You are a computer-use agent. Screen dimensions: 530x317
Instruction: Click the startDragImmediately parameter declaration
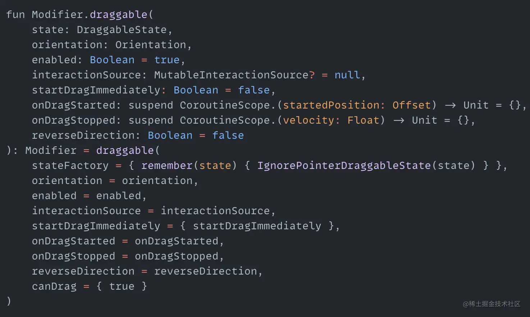click(x=96, y=90)
